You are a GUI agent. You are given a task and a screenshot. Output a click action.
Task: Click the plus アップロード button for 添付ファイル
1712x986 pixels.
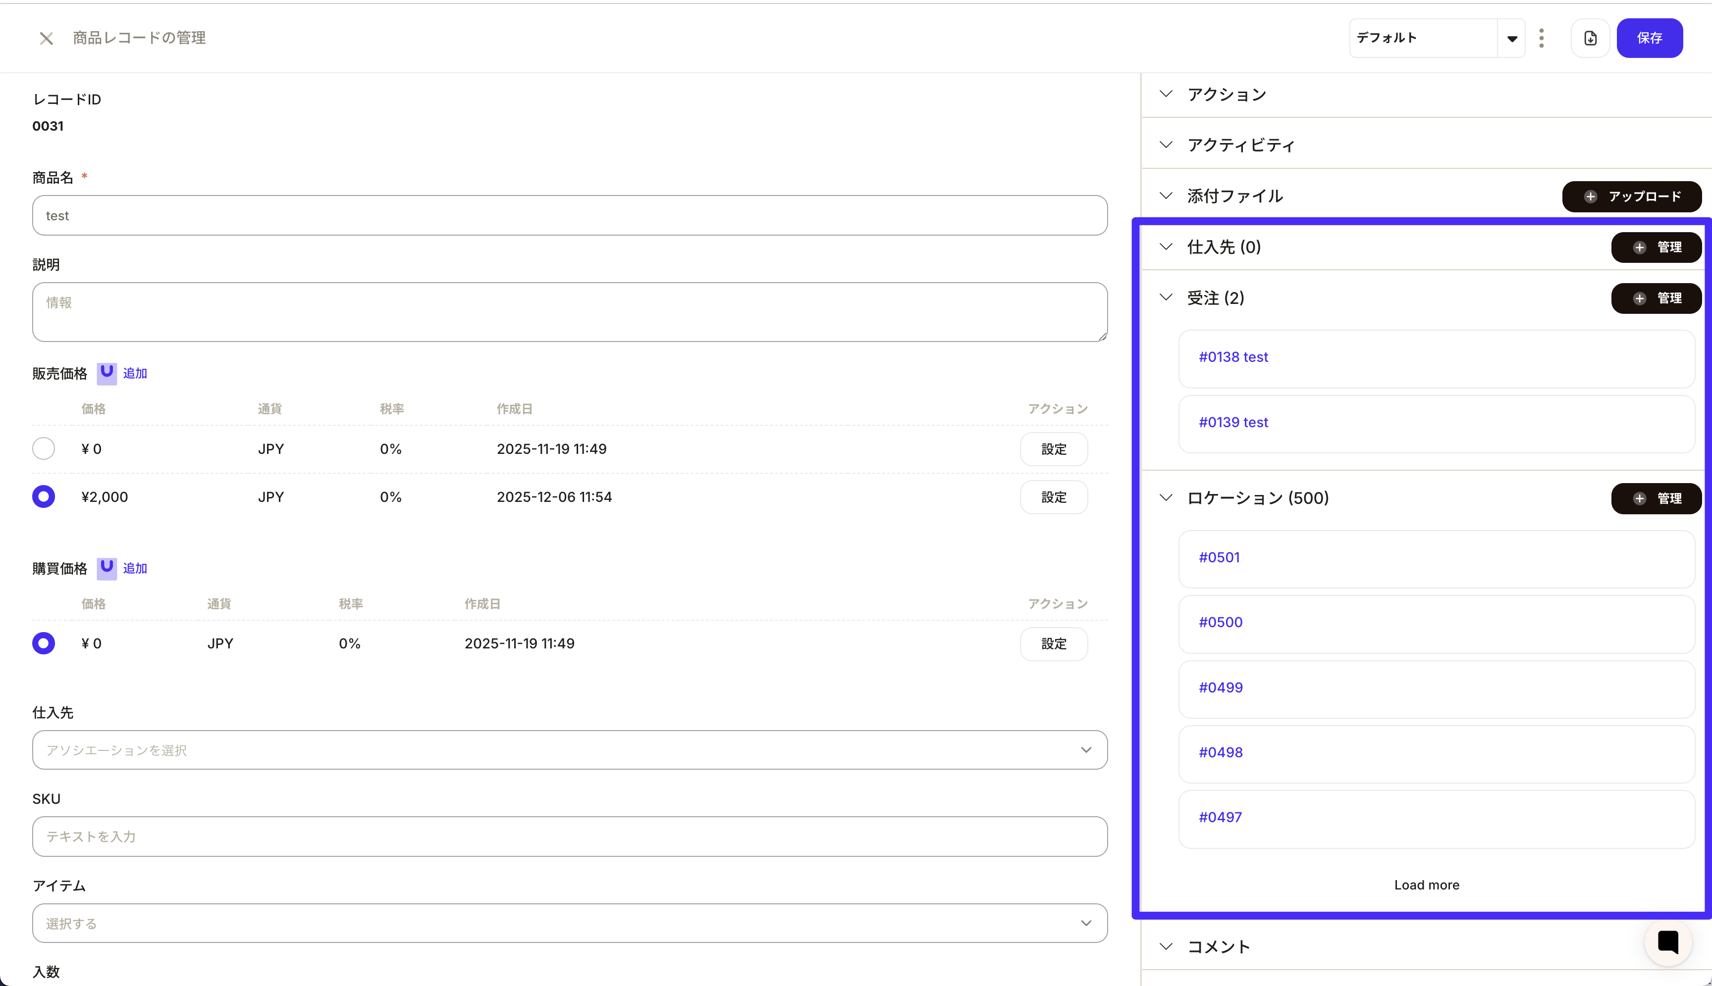1631,197
